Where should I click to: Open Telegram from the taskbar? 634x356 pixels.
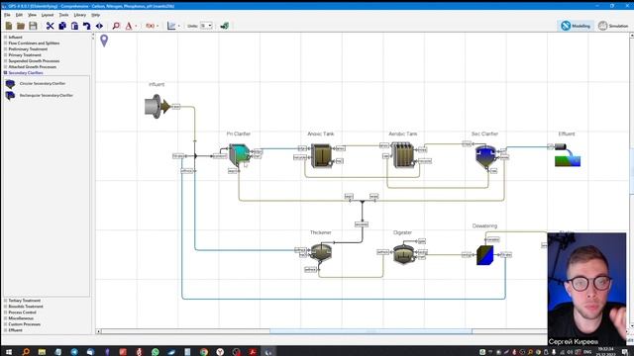[74, 352]
